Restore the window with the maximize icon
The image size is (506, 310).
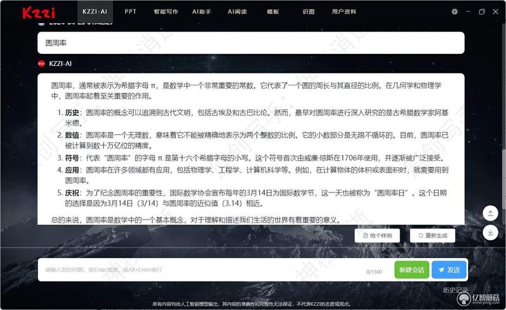482,11
